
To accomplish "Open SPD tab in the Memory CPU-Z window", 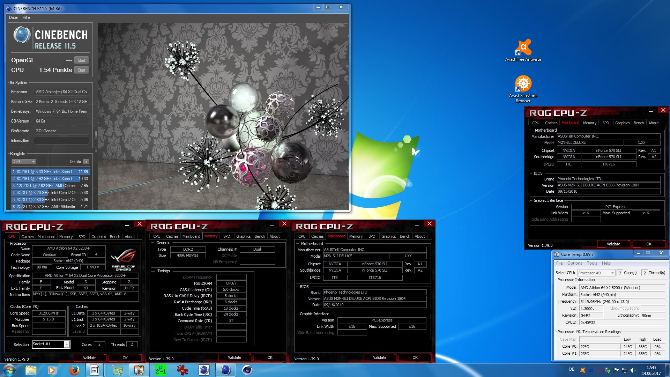I will [x=226, y=236].
